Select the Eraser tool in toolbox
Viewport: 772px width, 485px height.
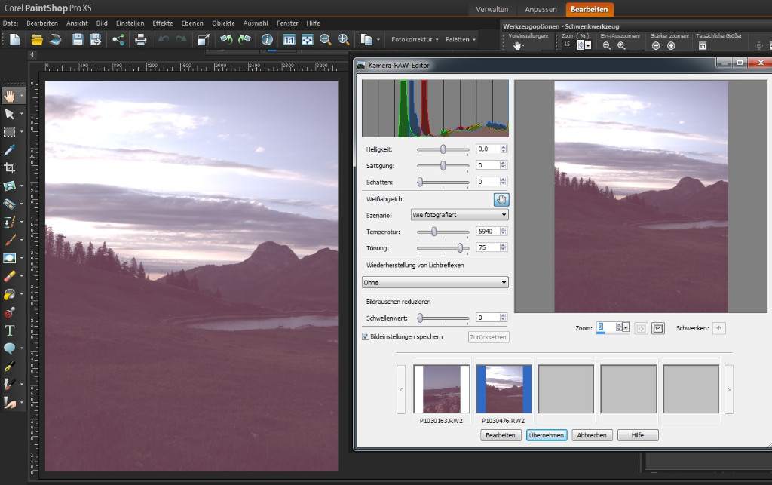pyautogui.click(x=9, y=276)
